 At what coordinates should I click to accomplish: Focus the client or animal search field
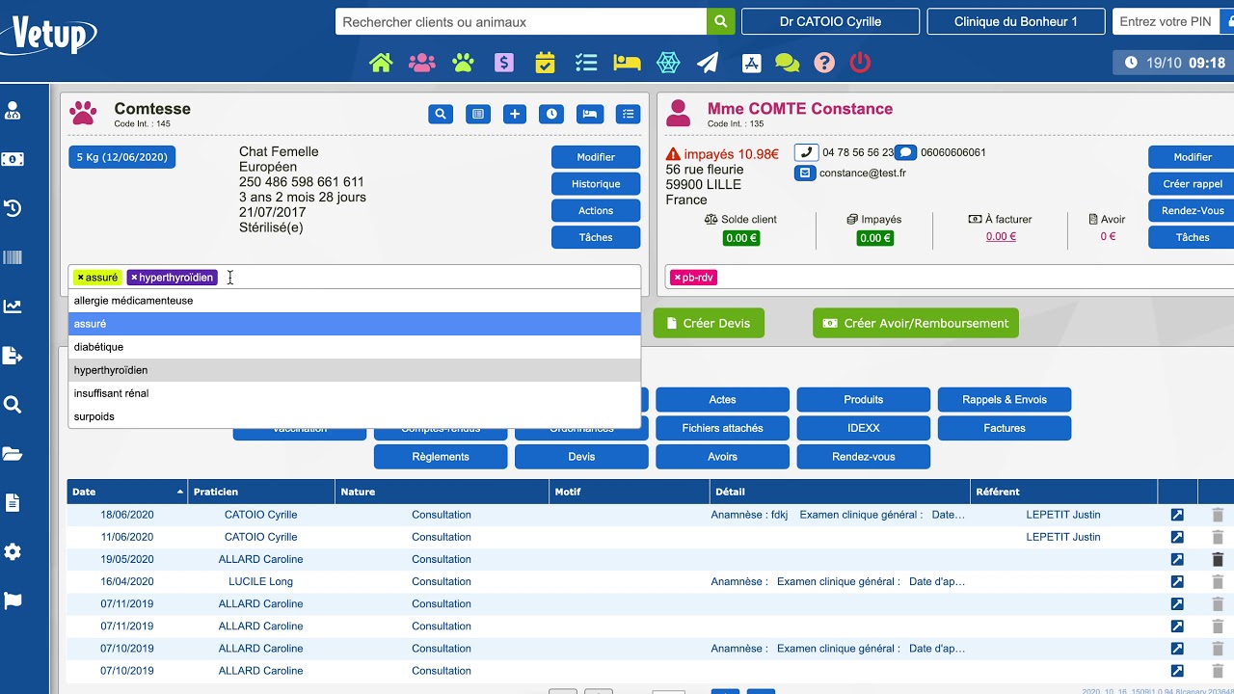(521, 21)
